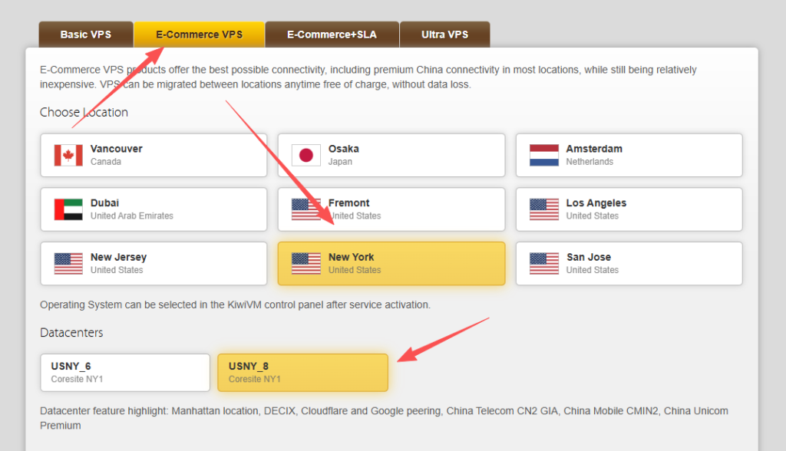Open the E-Commerce+SLA tab
786x451 pixels.
click(x=332, y=35)
